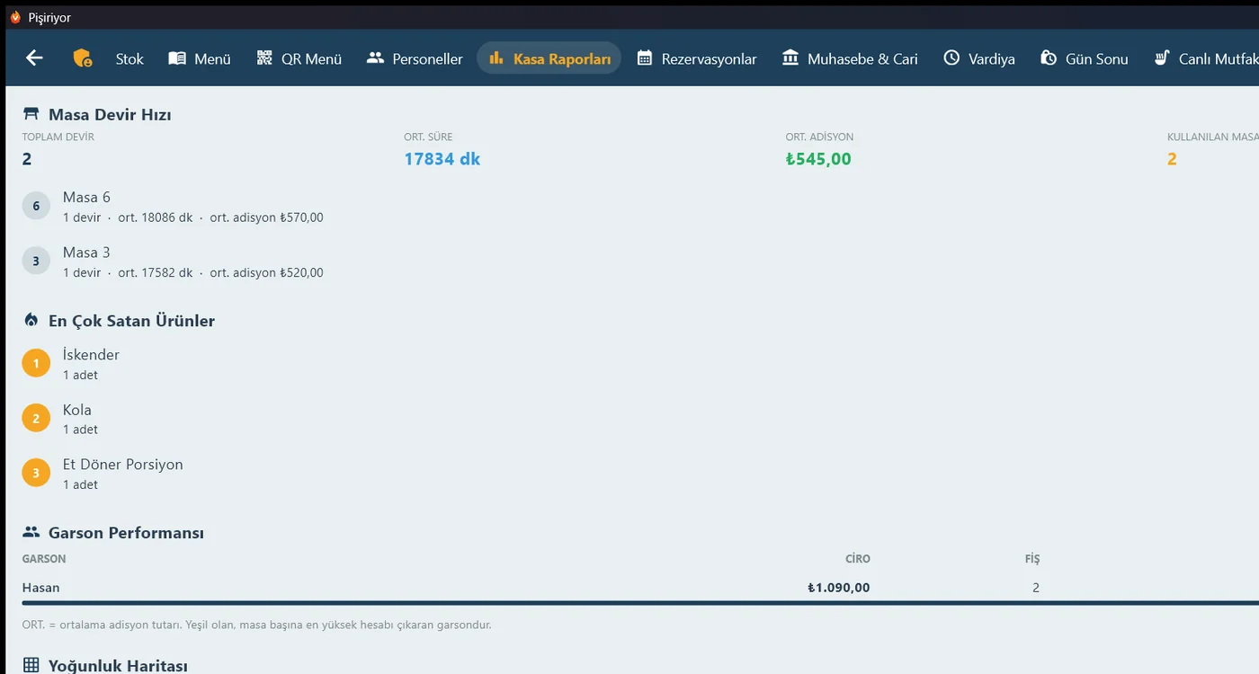Click the CİRO column header

click(858, 559)
